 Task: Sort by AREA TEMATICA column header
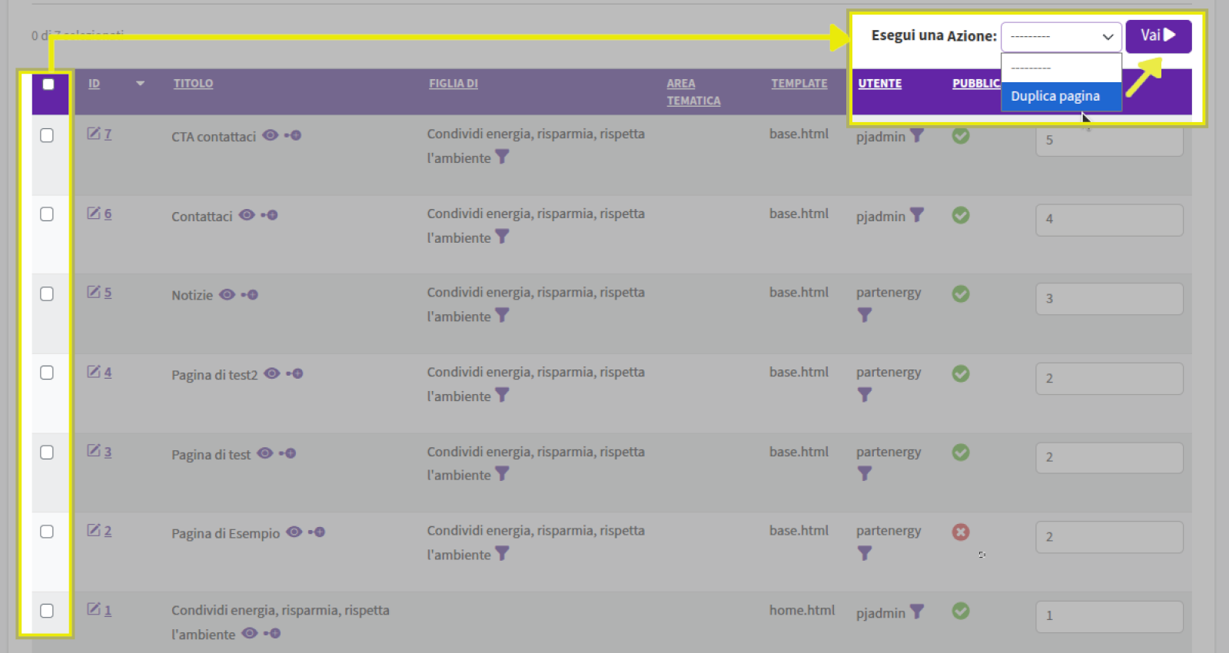(x=693, y=92)
